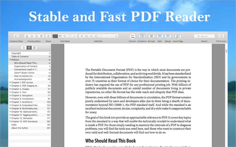
Task: Click the Full Screen button
Action: [221, 36]
